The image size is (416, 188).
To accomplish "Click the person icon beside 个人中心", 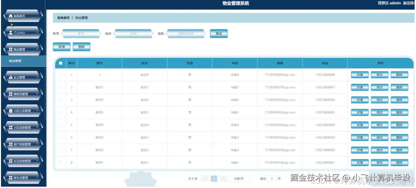I will [11, 33].
